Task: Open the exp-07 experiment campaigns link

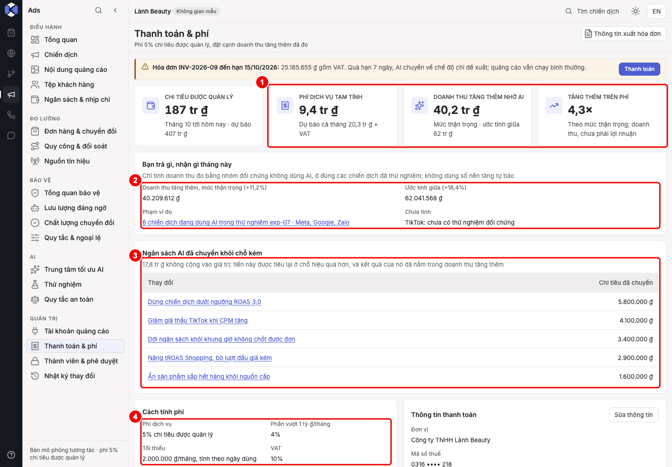Action: point(246,222)
